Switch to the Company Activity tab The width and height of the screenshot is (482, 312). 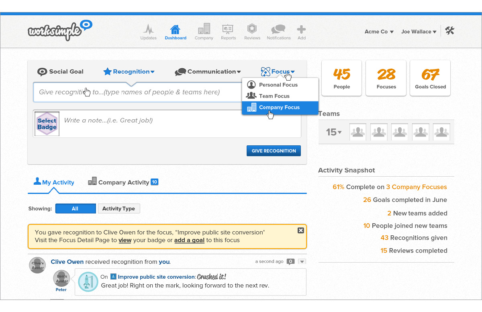click(123, 182)
